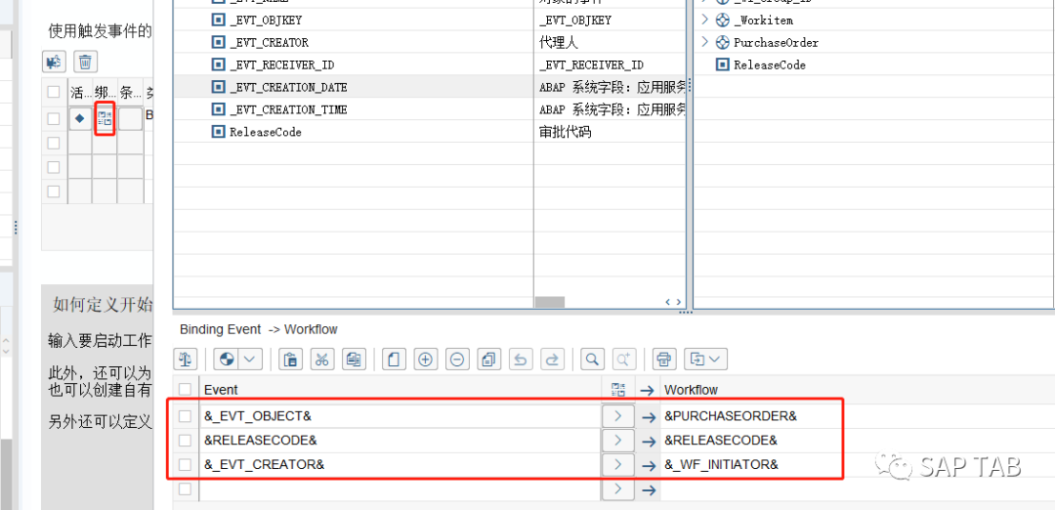Click the minus-circle delete row icon
The height and width of the screenshot is (510, 1055).
point(457,360)
